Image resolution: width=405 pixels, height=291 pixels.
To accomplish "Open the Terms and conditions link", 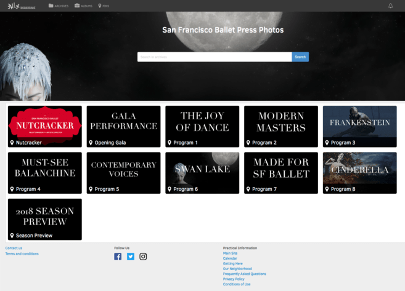I will pyautogui.click(x=22, y=253).
